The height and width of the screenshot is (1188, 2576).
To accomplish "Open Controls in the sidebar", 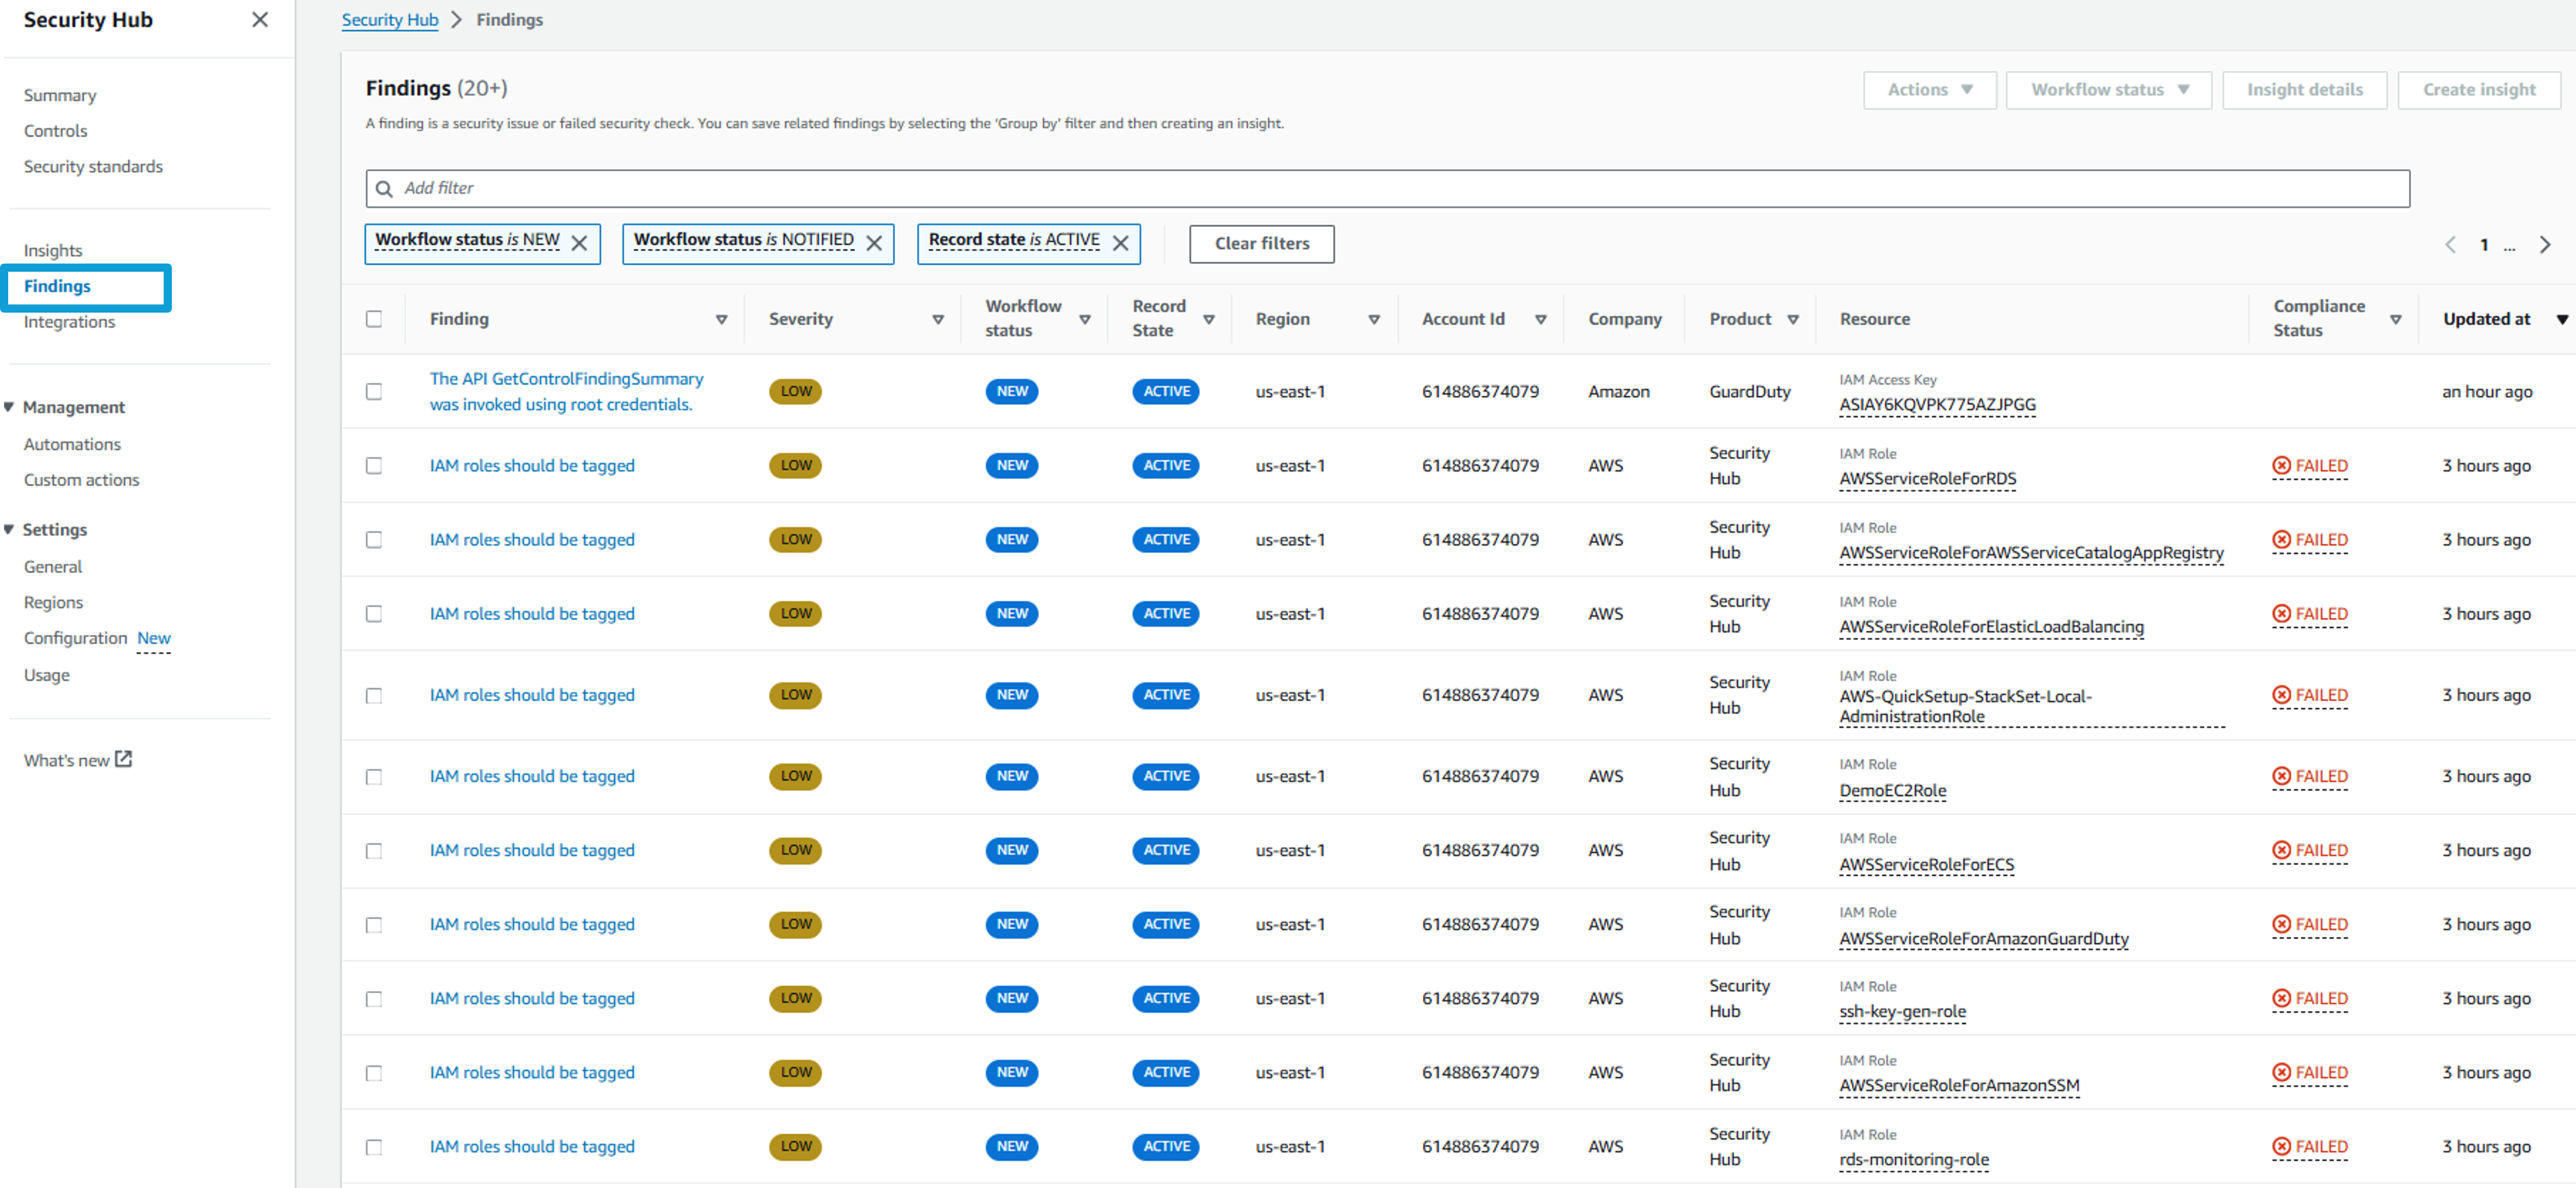I will pyautogui.click(x=55, y=131).
